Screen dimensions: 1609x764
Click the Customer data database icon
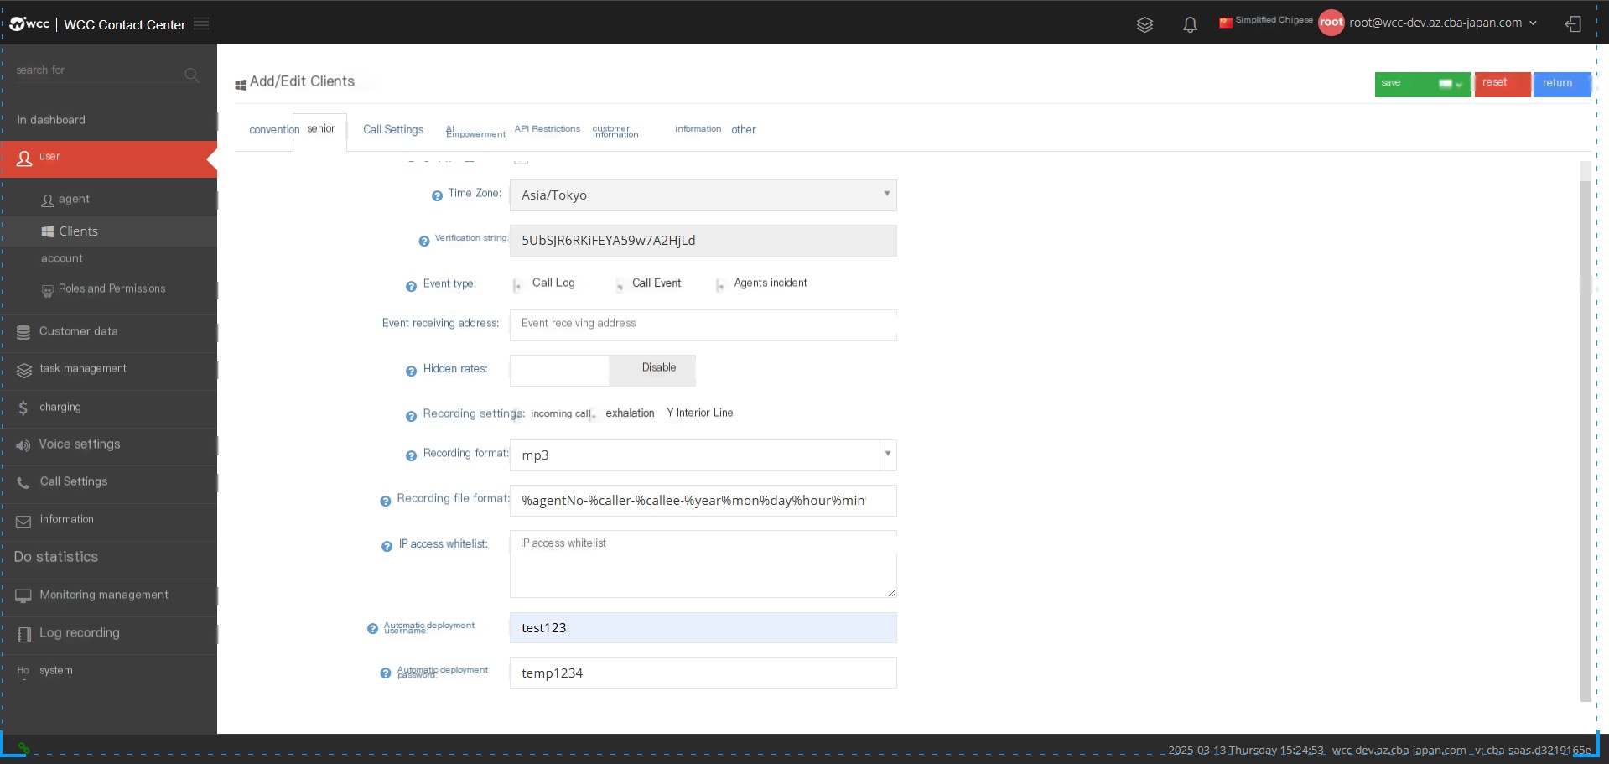(23, 332)
